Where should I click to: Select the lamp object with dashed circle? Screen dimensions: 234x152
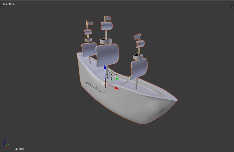tap(111, 74)
